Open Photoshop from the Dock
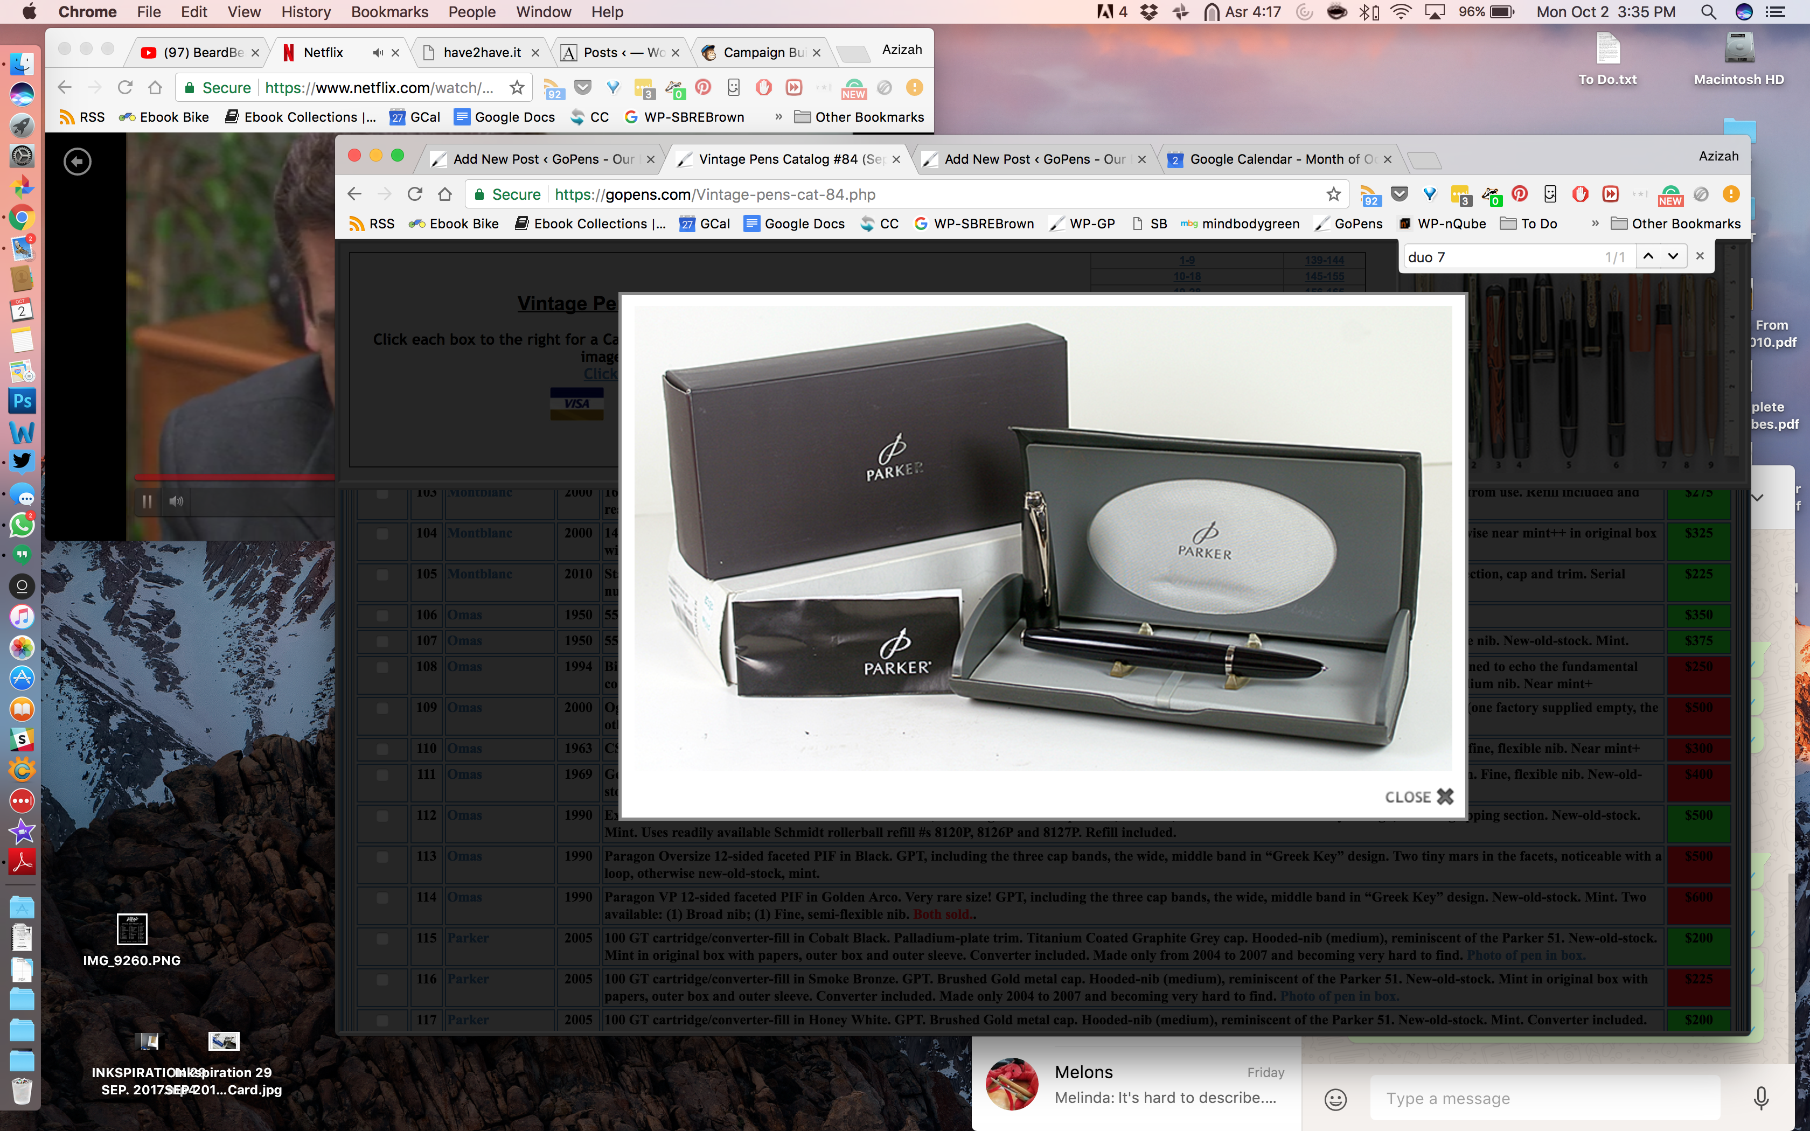 click(22, 401)
